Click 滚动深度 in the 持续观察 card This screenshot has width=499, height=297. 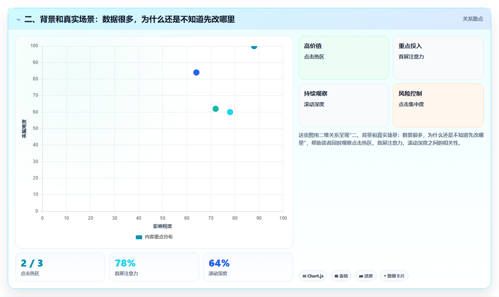(x=314, y=104)
